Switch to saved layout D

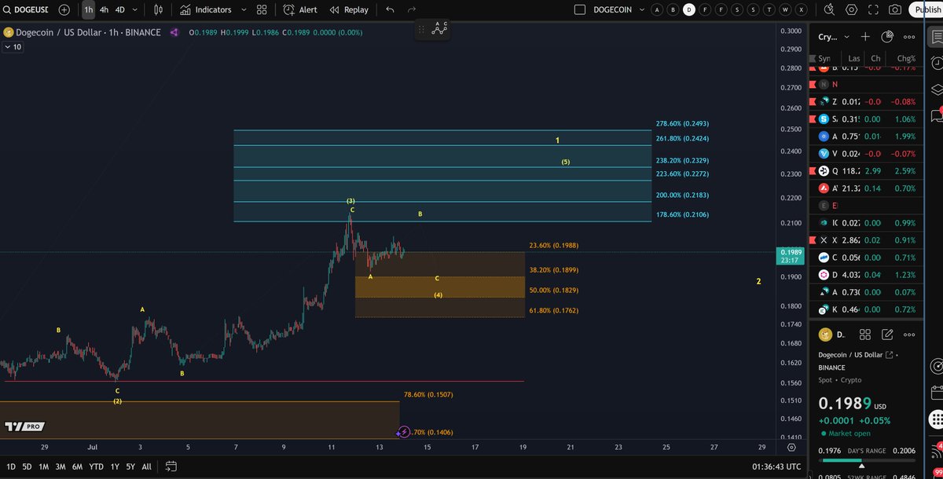pyautogui.click(x=689, y=9)
